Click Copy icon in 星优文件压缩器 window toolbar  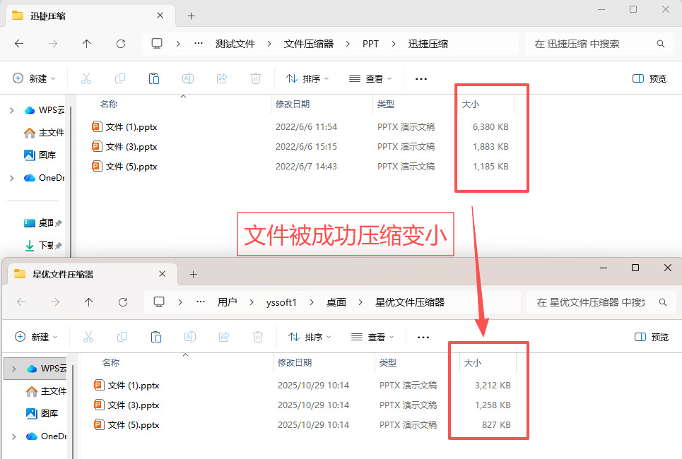pyautogui.click(x=122, y=337)
